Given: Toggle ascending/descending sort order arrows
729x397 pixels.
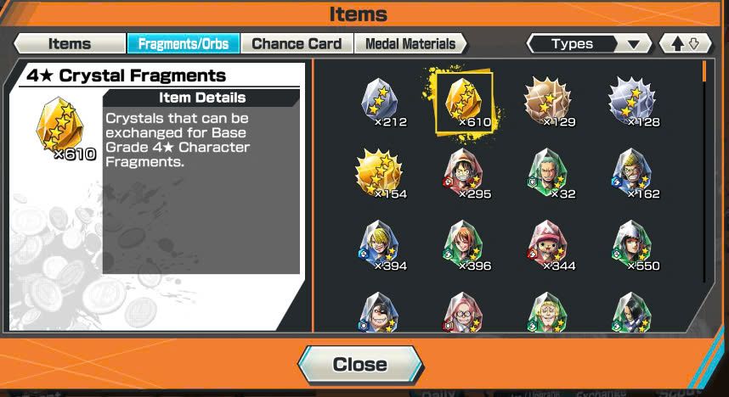Looking at the screenshot, I should [686, 44].
